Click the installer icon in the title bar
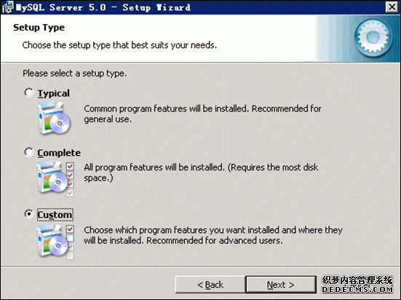Image resolution: width=401 pixels, height=300 pixels. 7,7
